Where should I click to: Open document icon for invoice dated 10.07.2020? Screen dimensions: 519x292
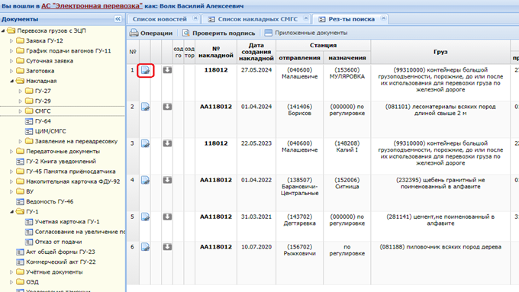[145, 247]
